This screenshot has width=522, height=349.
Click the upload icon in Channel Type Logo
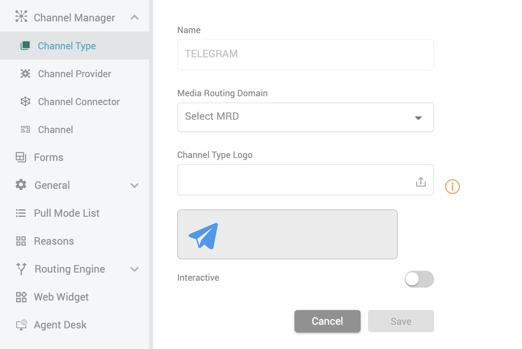[421, 180]
